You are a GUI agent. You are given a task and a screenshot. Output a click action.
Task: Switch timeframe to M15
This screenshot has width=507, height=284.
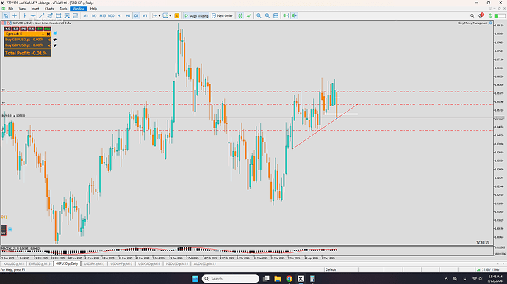tap(102, 15)
